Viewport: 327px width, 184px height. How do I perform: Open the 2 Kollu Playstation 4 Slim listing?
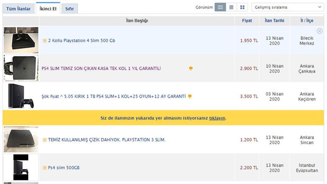click(81, 41)
